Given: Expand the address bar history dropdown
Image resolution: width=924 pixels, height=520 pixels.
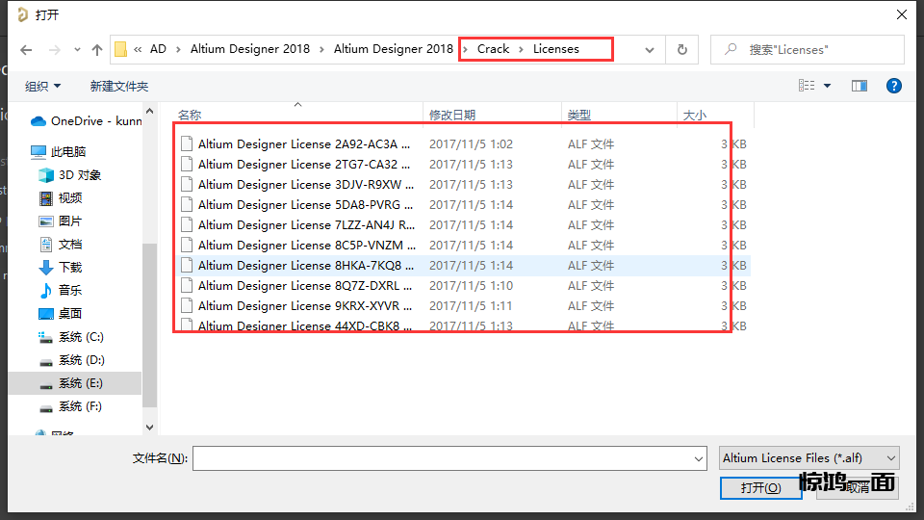Looking at the screenshot, I should tap(650, 50).
